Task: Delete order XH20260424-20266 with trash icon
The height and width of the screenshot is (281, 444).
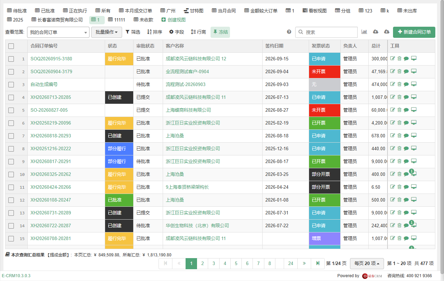Action: (399, 187)
